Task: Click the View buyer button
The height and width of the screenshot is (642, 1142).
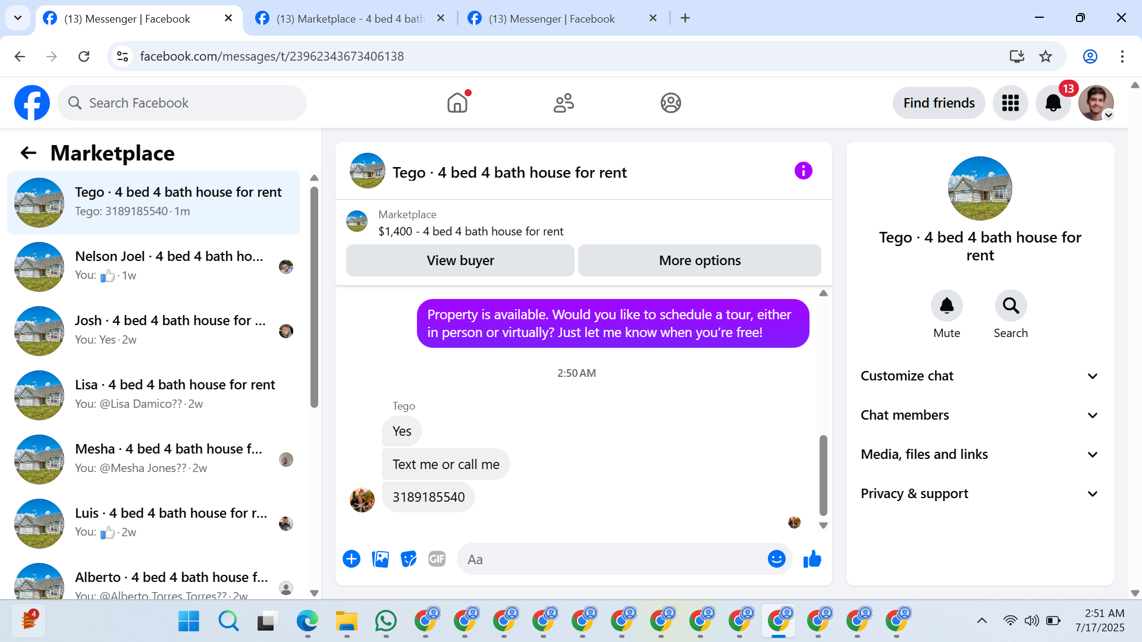Action: pyautogui.click(x=460, y=260)
